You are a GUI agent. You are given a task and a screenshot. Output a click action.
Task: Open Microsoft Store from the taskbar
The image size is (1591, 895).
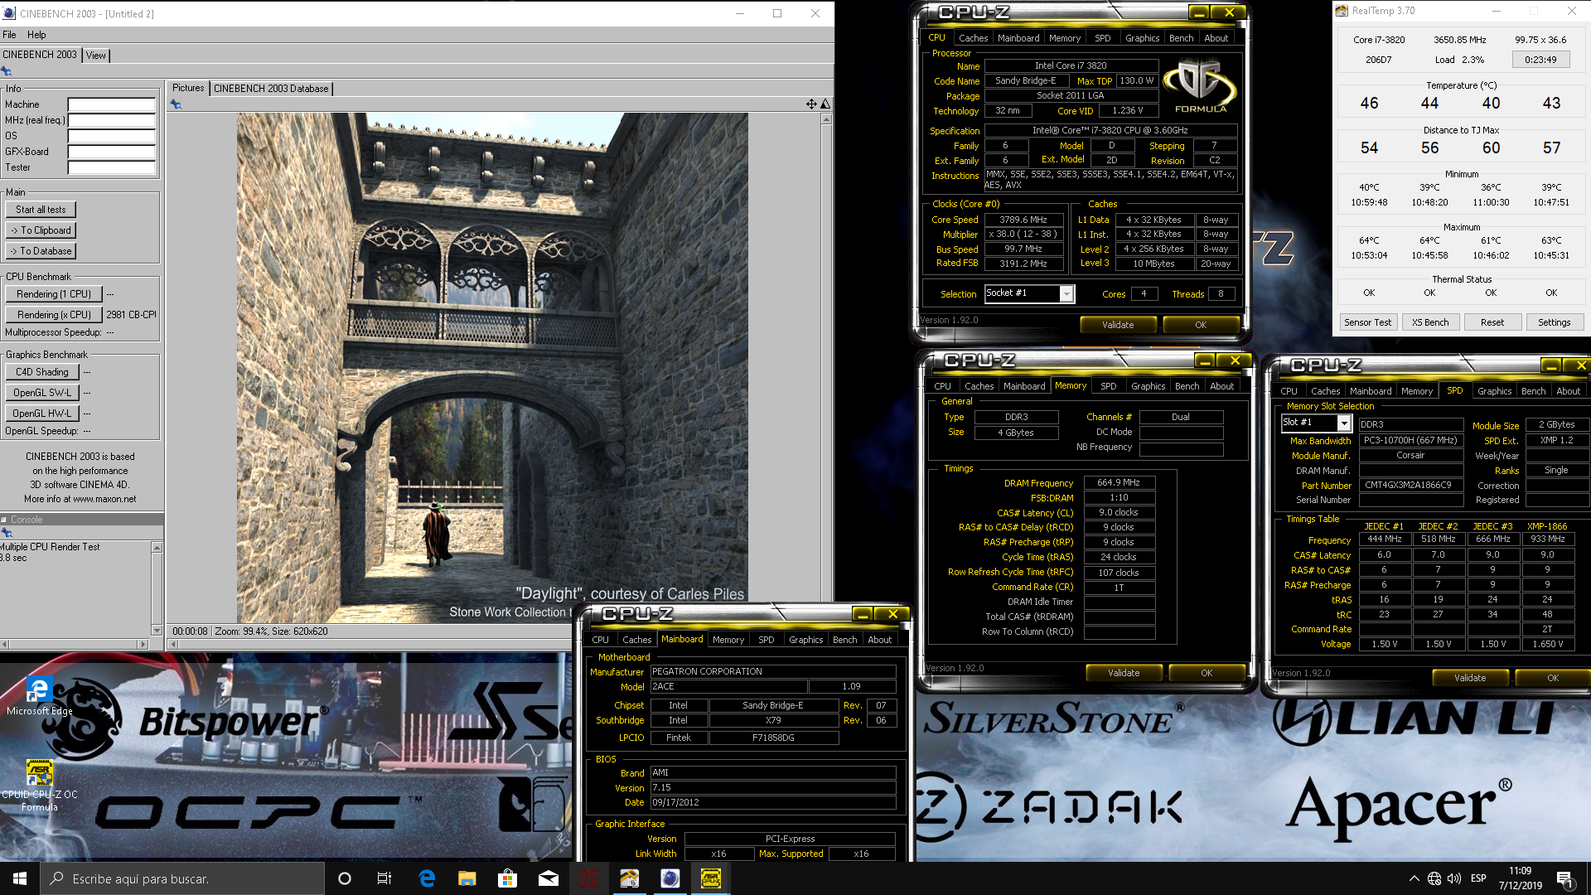tap(507, 878)
